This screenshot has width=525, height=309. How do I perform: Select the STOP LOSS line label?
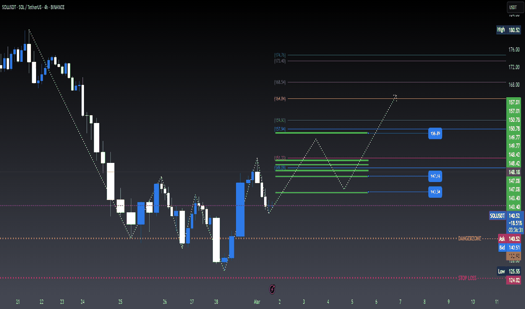(x=467, y=278)
